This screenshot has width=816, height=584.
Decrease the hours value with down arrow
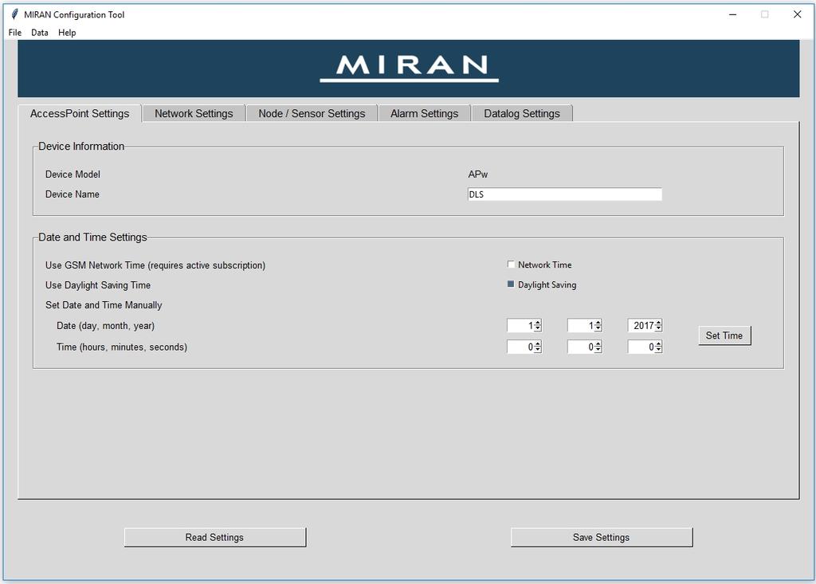[538, 350]
